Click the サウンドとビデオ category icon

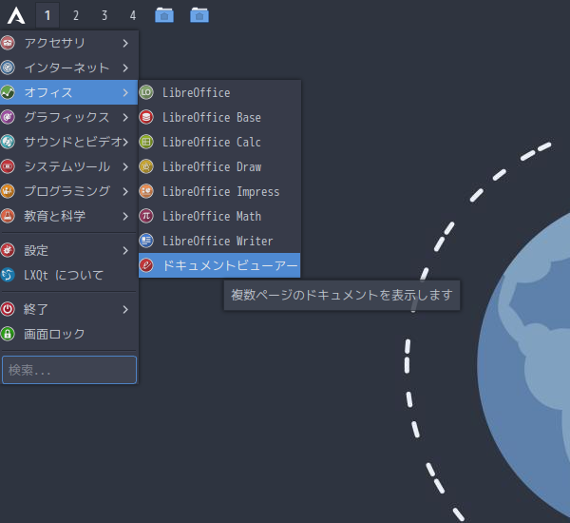click(x=8, y=142)
